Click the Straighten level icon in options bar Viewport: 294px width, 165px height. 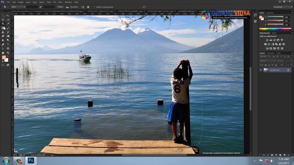click(x=68, y=7)
